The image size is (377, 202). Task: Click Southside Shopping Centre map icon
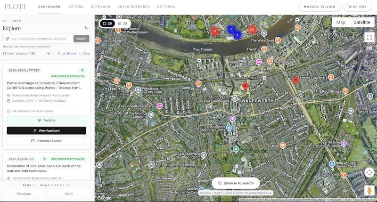click(229, 128)
